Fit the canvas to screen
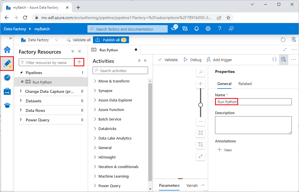This screenshot has width=299, height=192. [200, 133]
